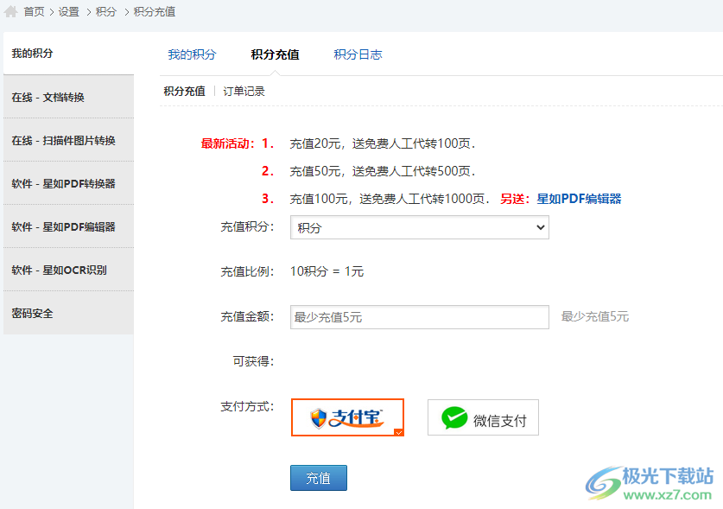Choose 微信支付 payment method
This screenshot has width=723, height=509.
483,417
